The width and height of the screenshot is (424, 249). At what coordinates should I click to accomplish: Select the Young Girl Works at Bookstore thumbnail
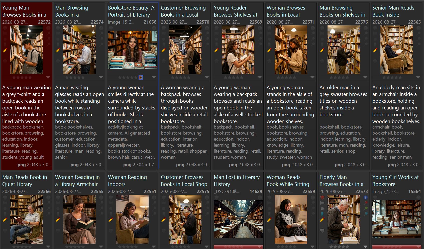(x=397, y=219)
